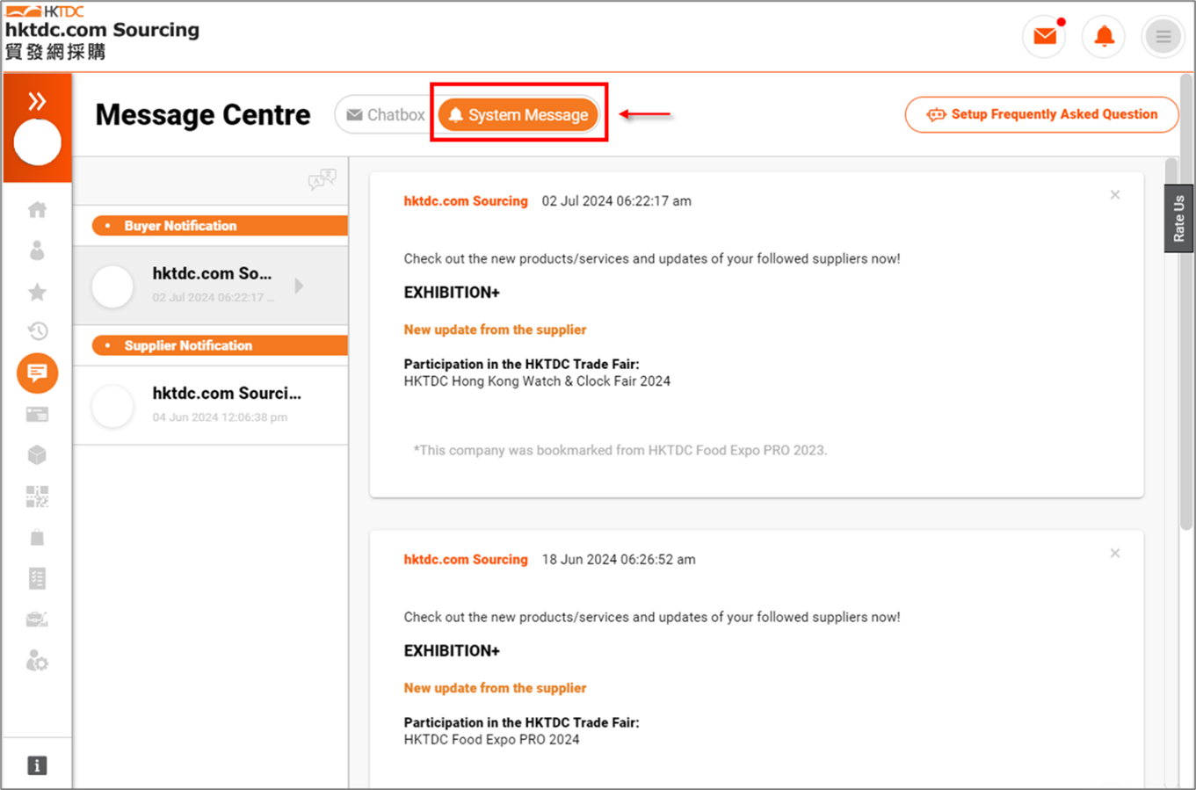Open the 04 Jun 2024 hktdc.com conversation
Viewport: 1196px width, 790px height.
tap(211, 405)
